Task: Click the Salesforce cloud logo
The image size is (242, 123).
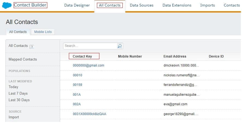Action: tap(7, 5)
